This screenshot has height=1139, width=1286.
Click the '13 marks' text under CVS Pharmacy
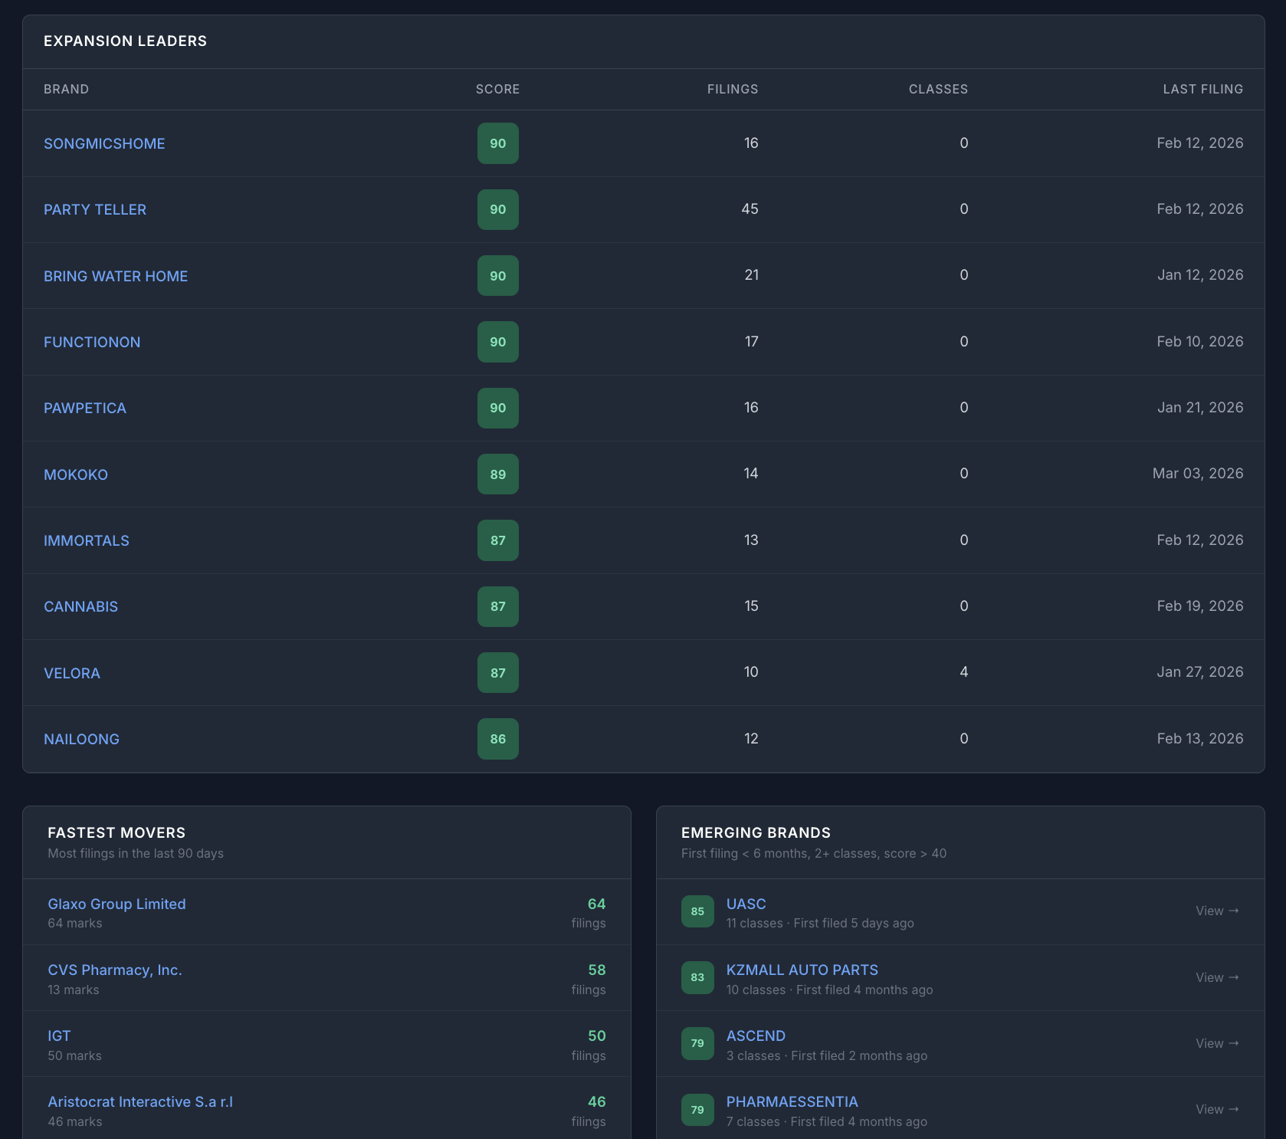[x=74, y=990]
